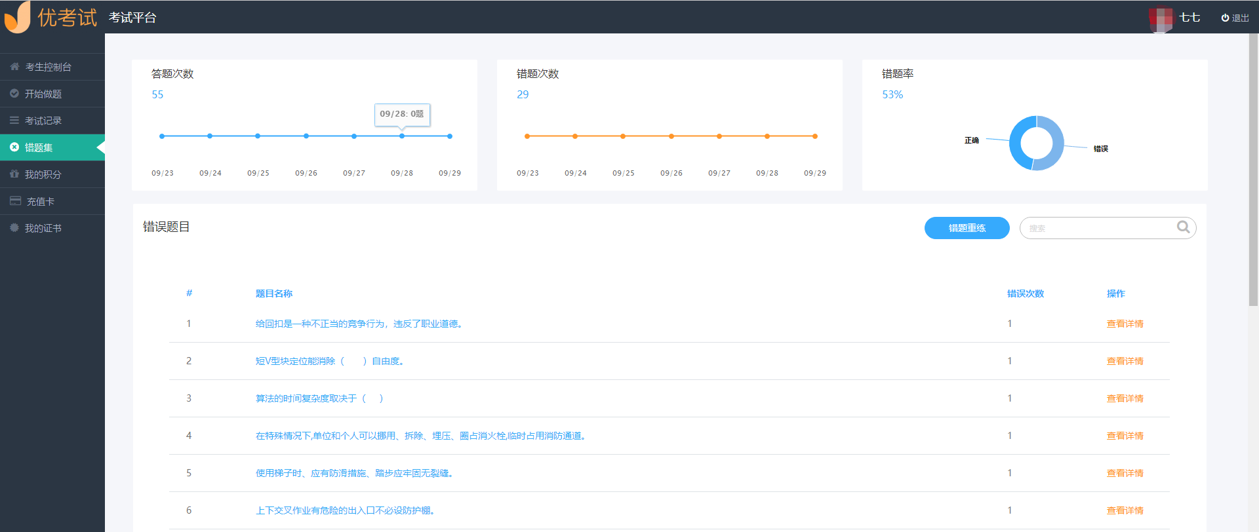Click the 考试记录 list icon
Viewport: 1259px width, 532px height.
pos(14,121)
